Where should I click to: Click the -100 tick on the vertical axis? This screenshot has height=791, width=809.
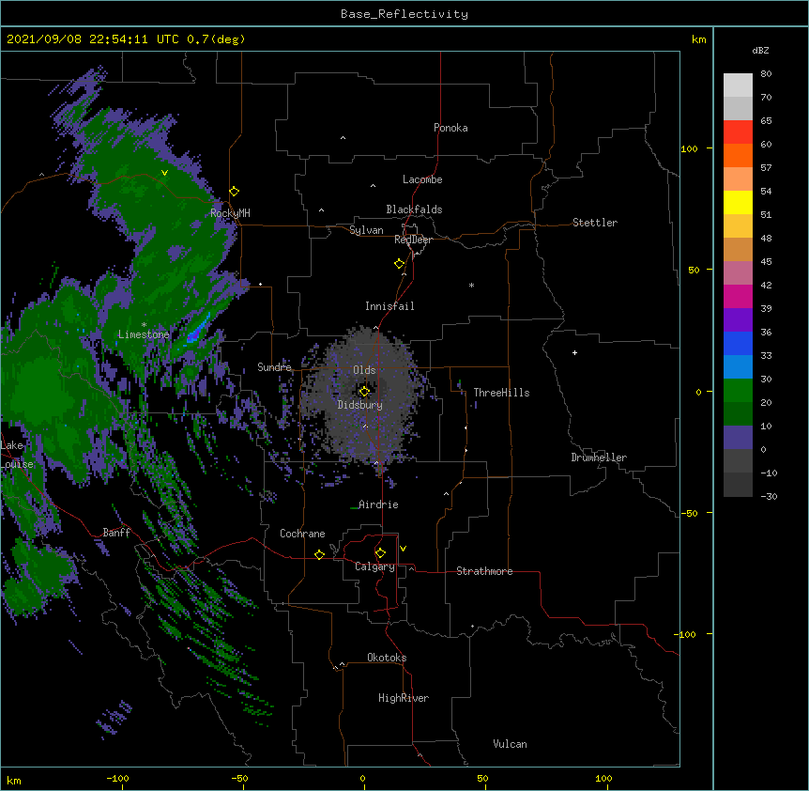click(686, 634)
